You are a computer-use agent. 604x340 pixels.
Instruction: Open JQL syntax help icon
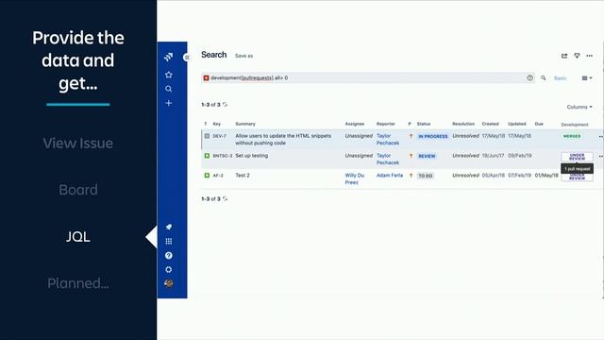pos(530,77)
